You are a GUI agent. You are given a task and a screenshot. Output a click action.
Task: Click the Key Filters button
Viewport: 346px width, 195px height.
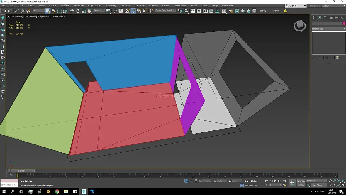[x=318, y=185]
